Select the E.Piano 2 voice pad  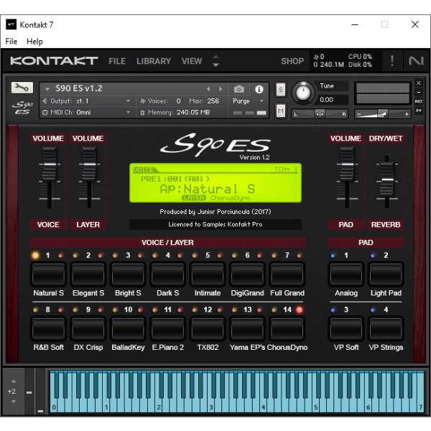click(x=167, y=328)
